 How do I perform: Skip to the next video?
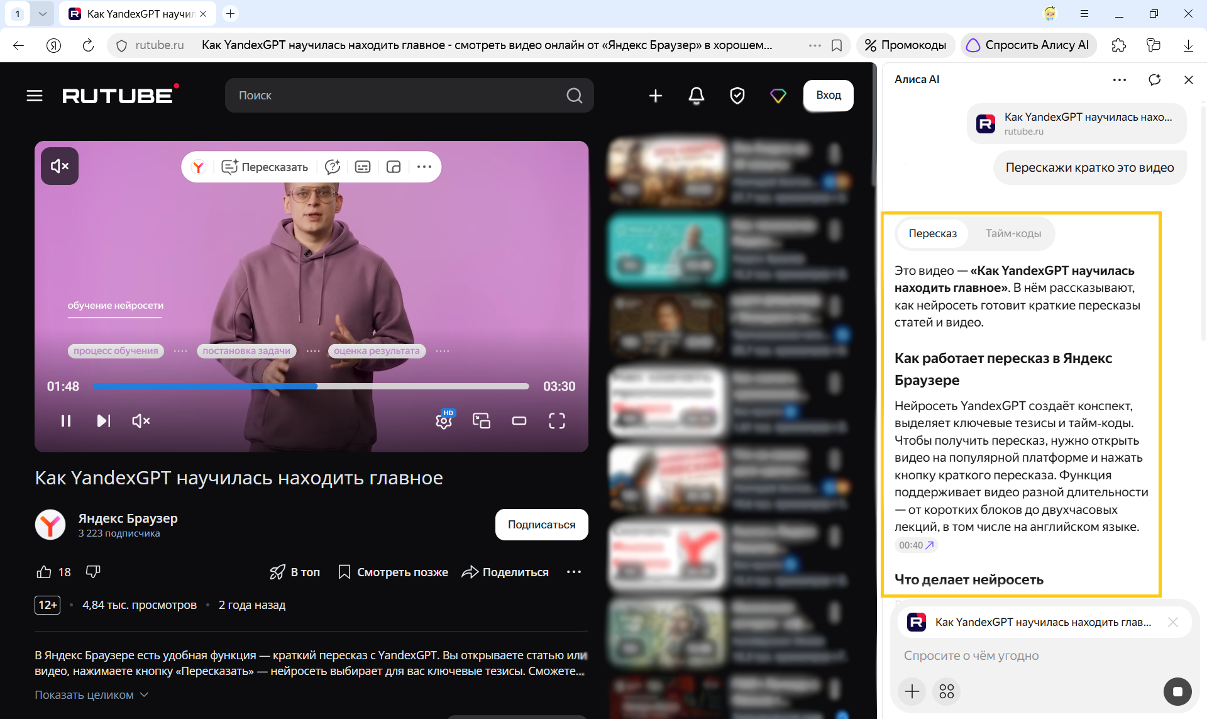104,421
